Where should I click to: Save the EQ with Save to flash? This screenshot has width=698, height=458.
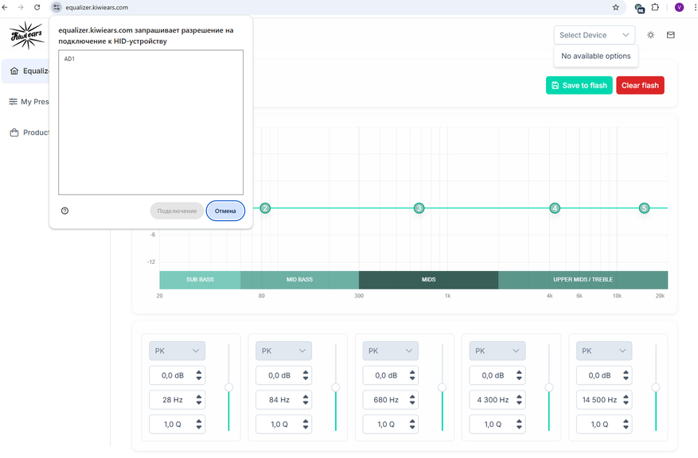[579, 85]
